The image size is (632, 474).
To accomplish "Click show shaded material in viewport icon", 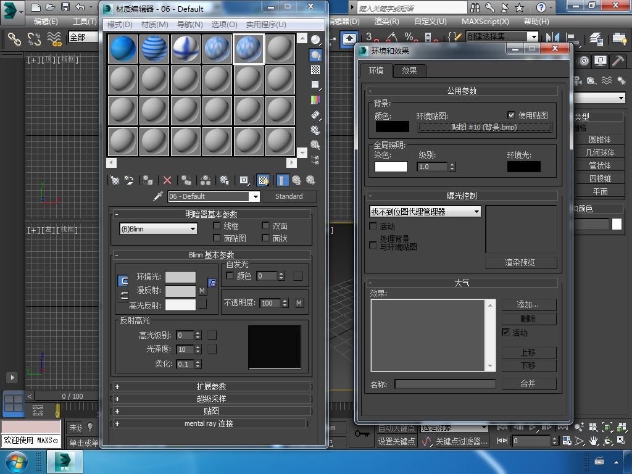I will 263,180.
